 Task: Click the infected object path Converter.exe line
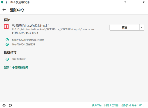click(53, 29)
